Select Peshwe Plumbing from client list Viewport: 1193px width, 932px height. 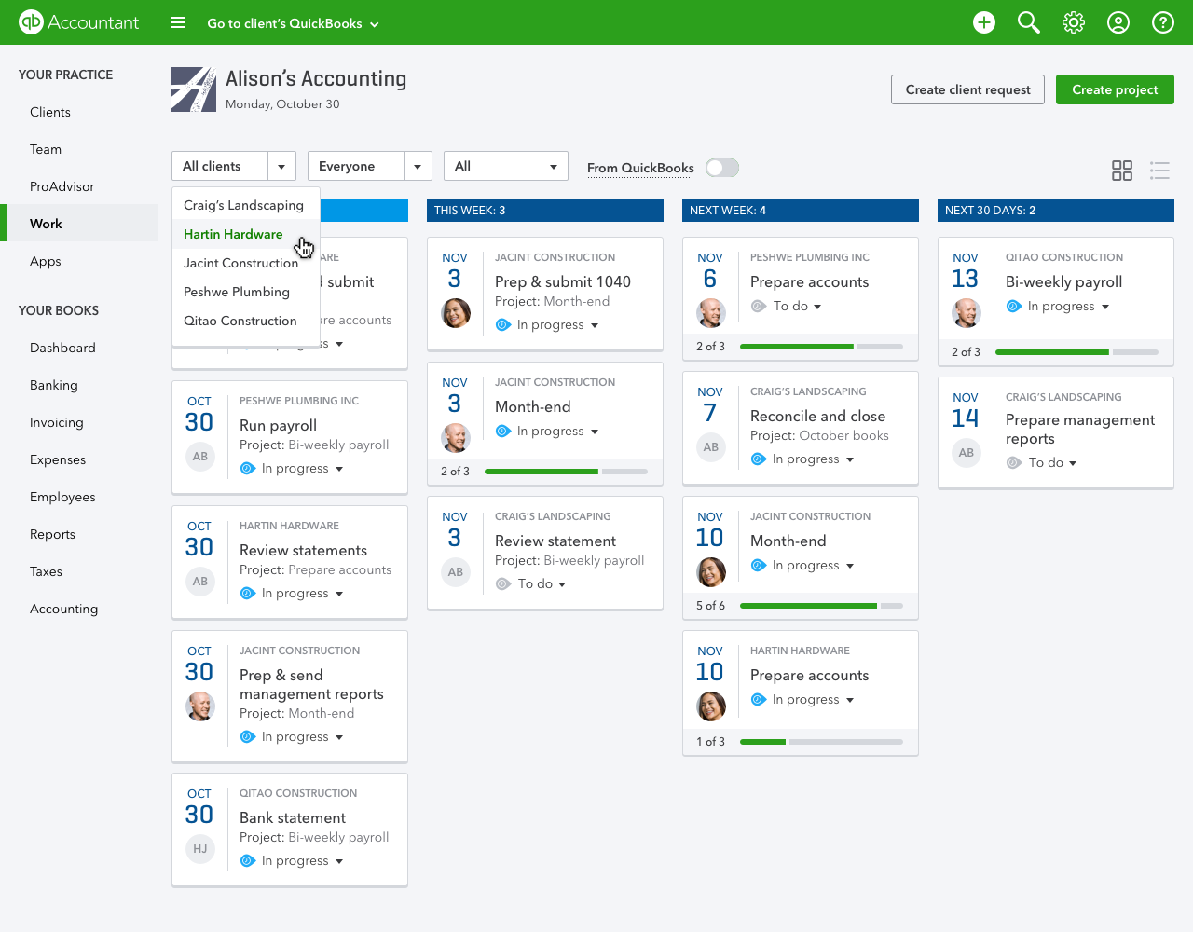point(245,292)
